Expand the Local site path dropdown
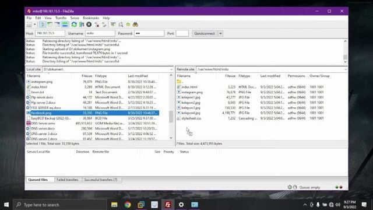 pos(171,69)
